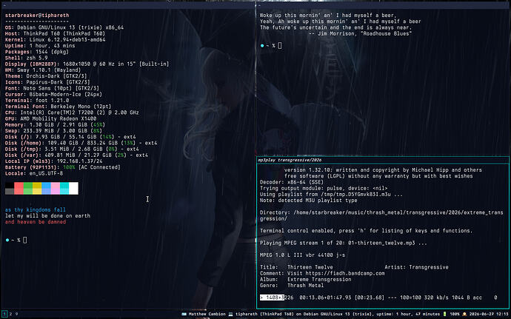Image resolution: width=511 pixels, height=319 pixels.
Task: Click the starbreaker@tiphareth header text
Action: coord(37,16)
